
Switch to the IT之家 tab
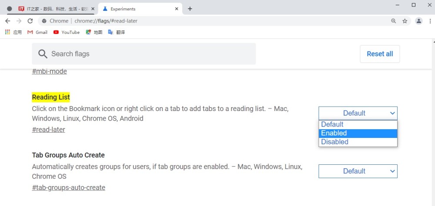pos(52,9)
